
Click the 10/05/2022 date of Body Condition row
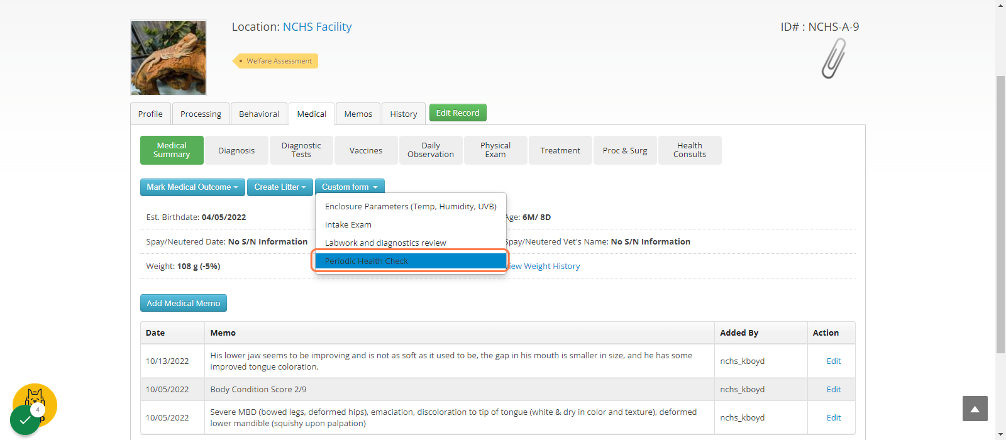click(x=167, y=389)
